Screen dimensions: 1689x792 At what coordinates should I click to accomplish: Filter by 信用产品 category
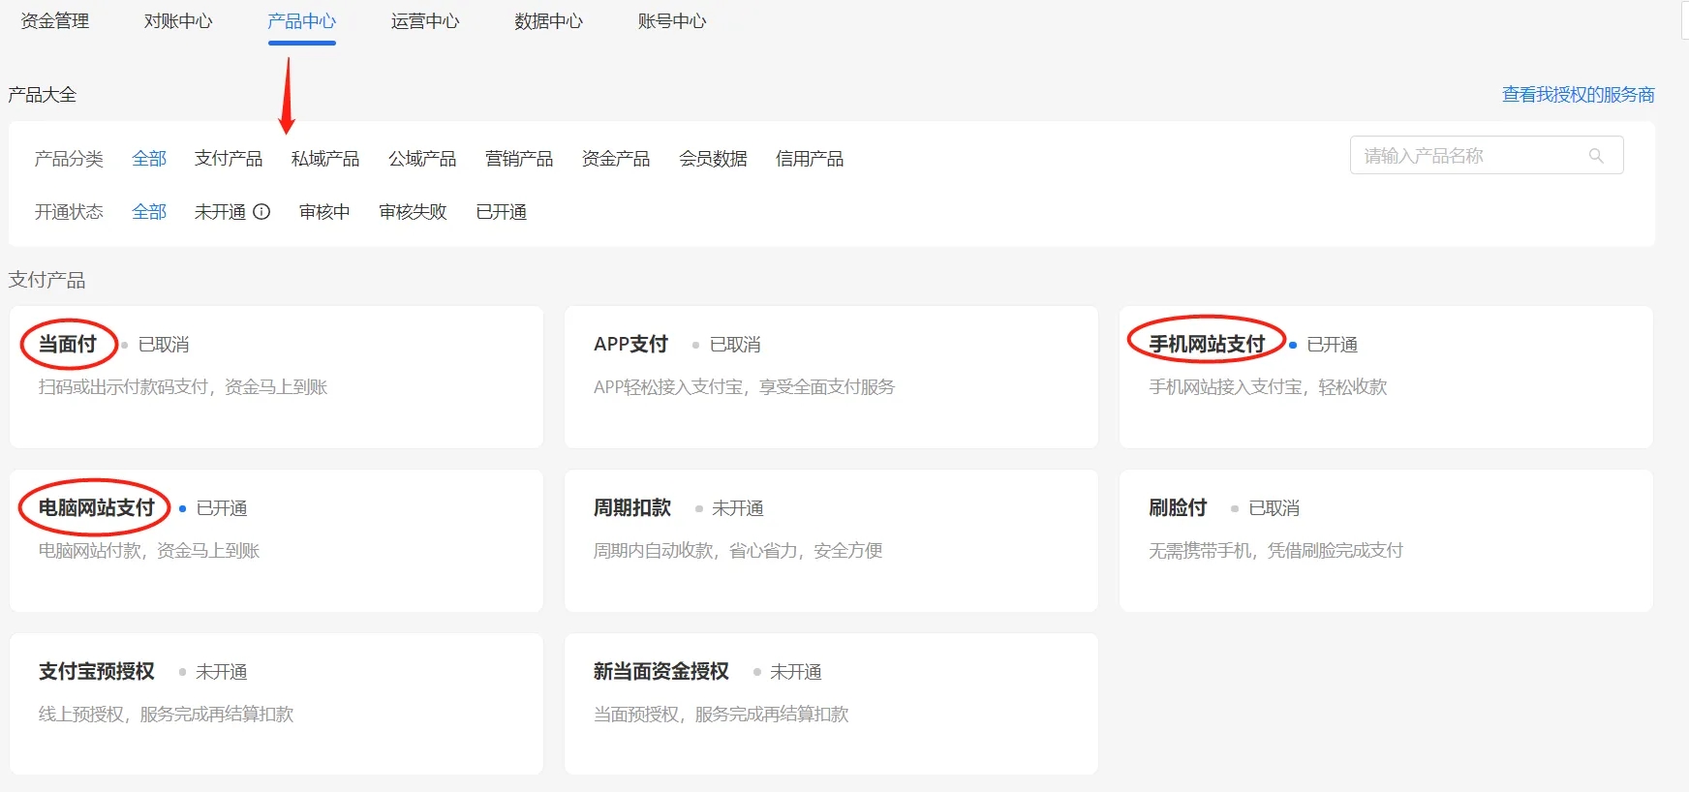(810, 158)
